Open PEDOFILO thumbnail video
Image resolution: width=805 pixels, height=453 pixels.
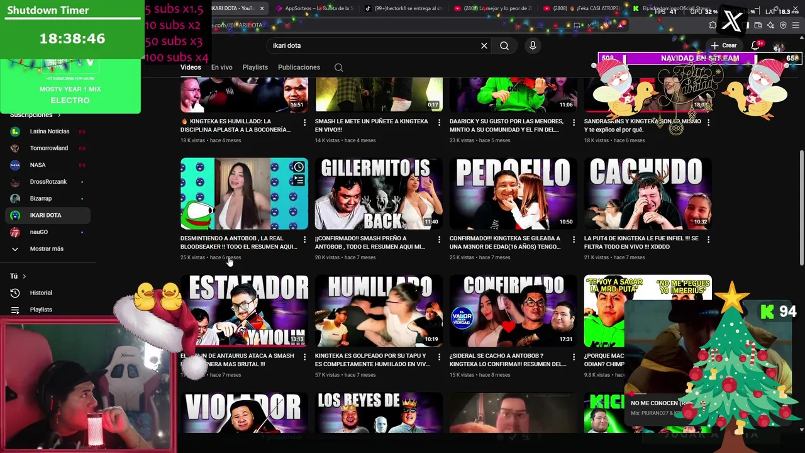[x=513, y=194]
